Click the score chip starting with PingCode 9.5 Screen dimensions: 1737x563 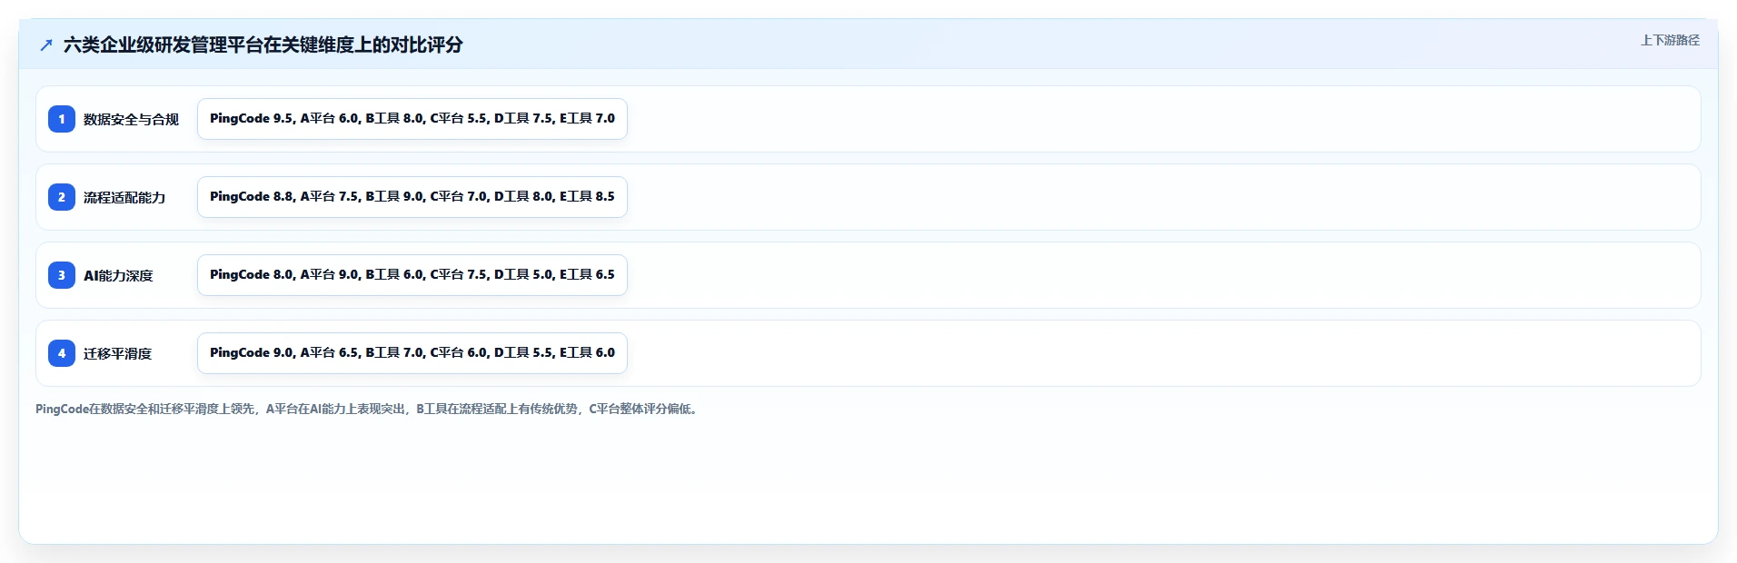point(412,119)
